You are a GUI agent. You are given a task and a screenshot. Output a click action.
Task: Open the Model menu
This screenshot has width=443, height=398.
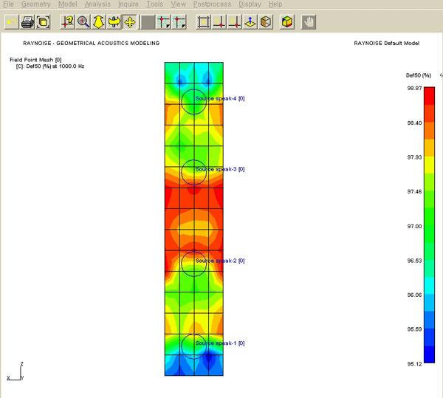[67, 4]
